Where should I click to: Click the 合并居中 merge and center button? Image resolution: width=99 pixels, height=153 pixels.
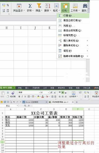[x=74, y=94]
